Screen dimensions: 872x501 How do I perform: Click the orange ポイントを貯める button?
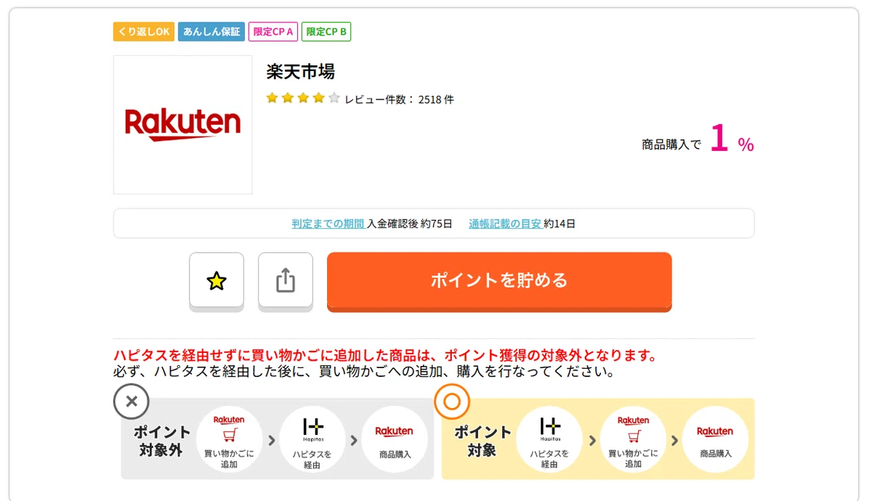tap(499, 281)
